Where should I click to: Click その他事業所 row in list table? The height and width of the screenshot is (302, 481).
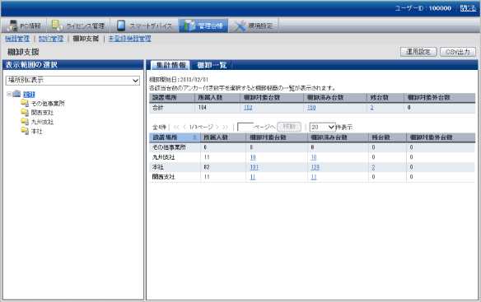point(312,147)
